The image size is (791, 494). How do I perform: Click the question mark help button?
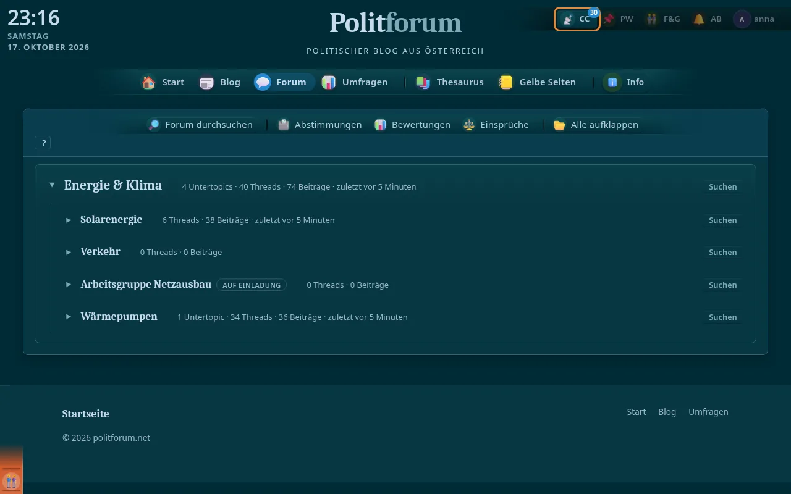[43, 143]
